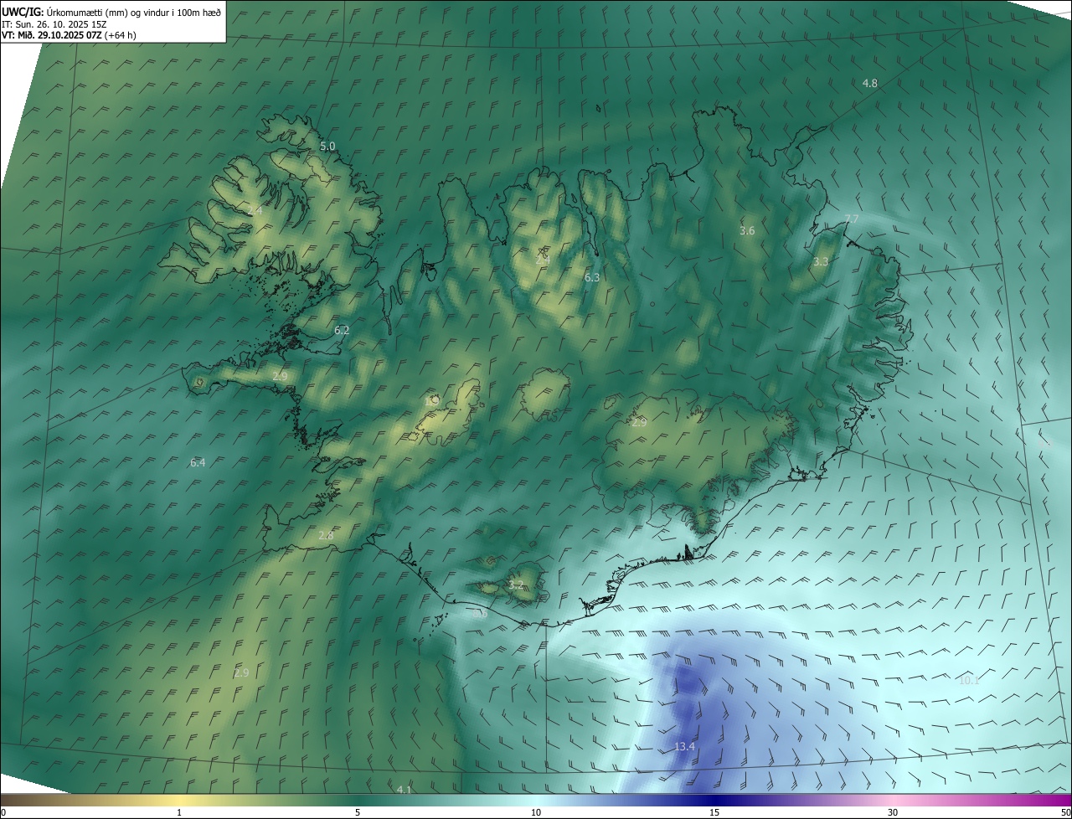Image resolution: width=1072 pixels, height=819 pixels.
Task: Click the 13.4 maximum value south of Iceland
Action: click(x=685, y=746)
